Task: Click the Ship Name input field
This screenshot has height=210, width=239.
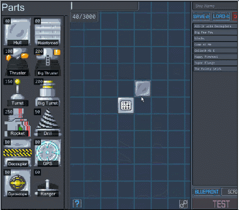Action: click(216, 6)
